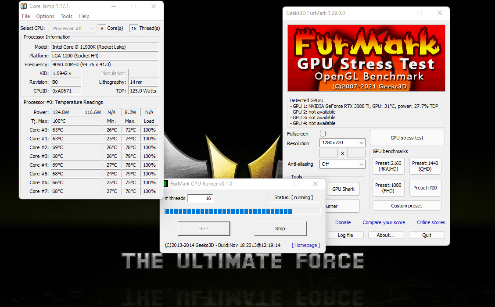
Task: Expand the Anti-aliasing dropdown
Action: pos(342,164)
